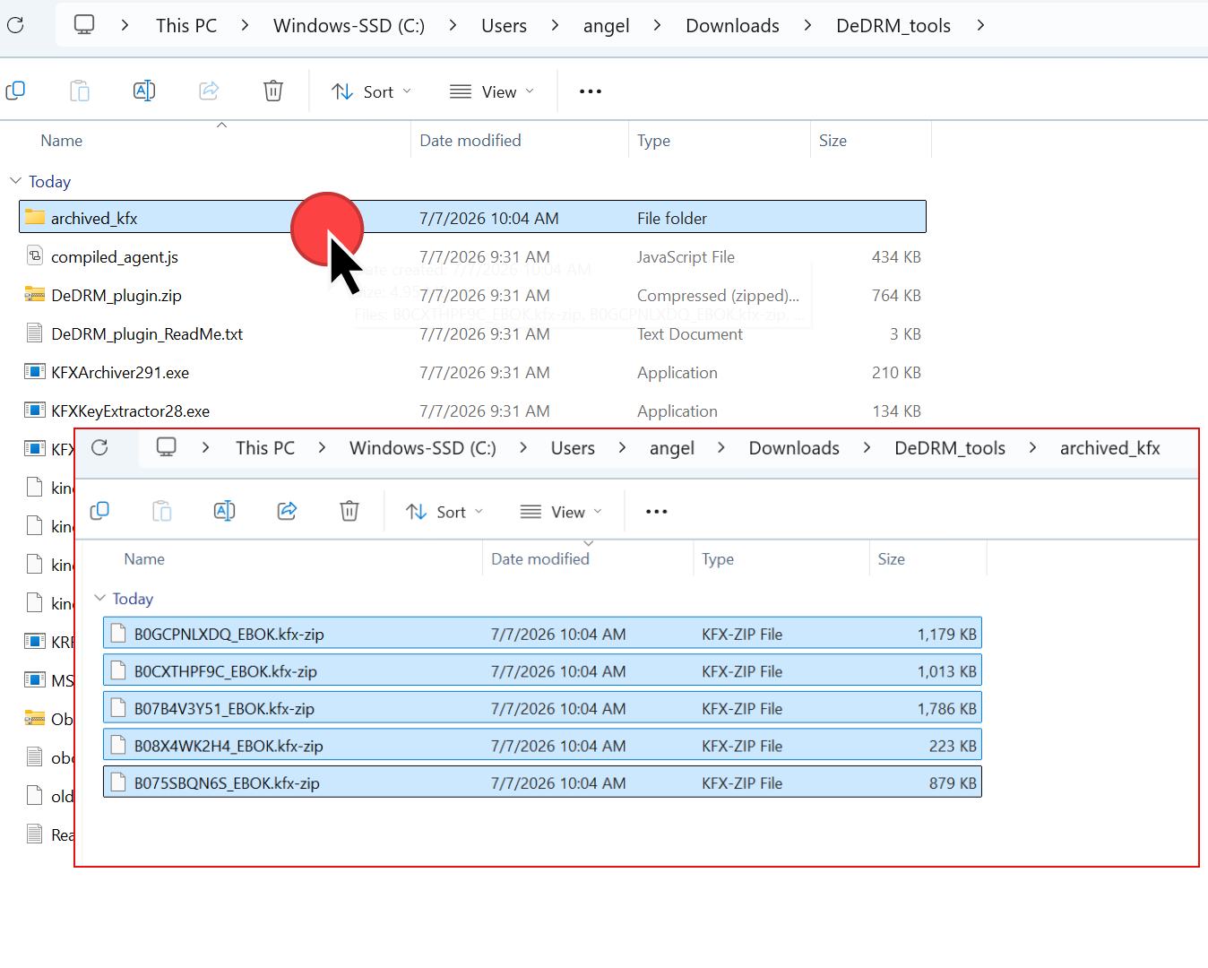Screen dimensions: 1208x968
Task: Go to Windows-SSD (C:) in DeDRM_tools address bar
Action: pos(349,25)
